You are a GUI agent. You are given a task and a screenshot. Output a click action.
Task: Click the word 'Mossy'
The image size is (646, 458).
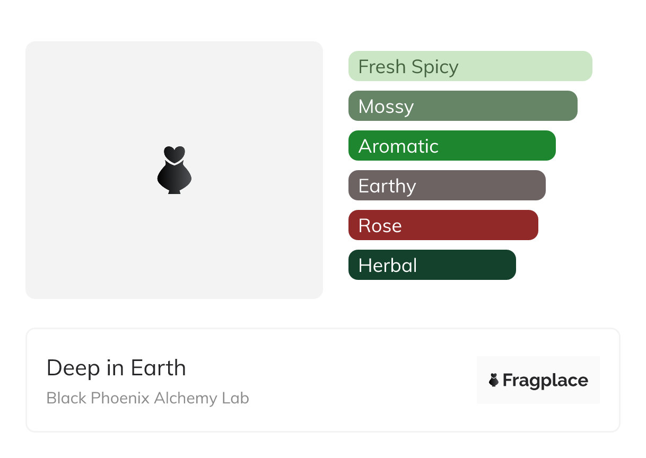(386, 107)
